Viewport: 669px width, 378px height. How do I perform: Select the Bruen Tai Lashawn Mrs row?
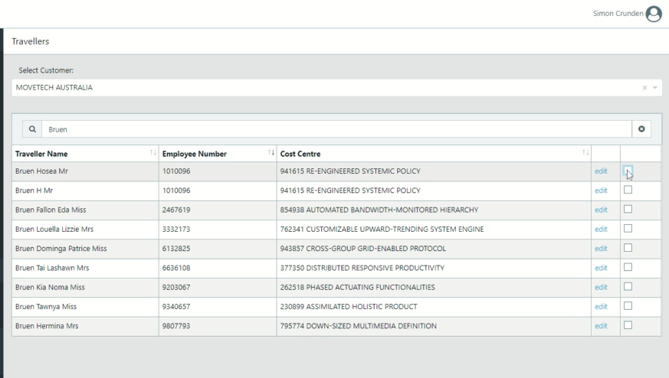(77, 268)
